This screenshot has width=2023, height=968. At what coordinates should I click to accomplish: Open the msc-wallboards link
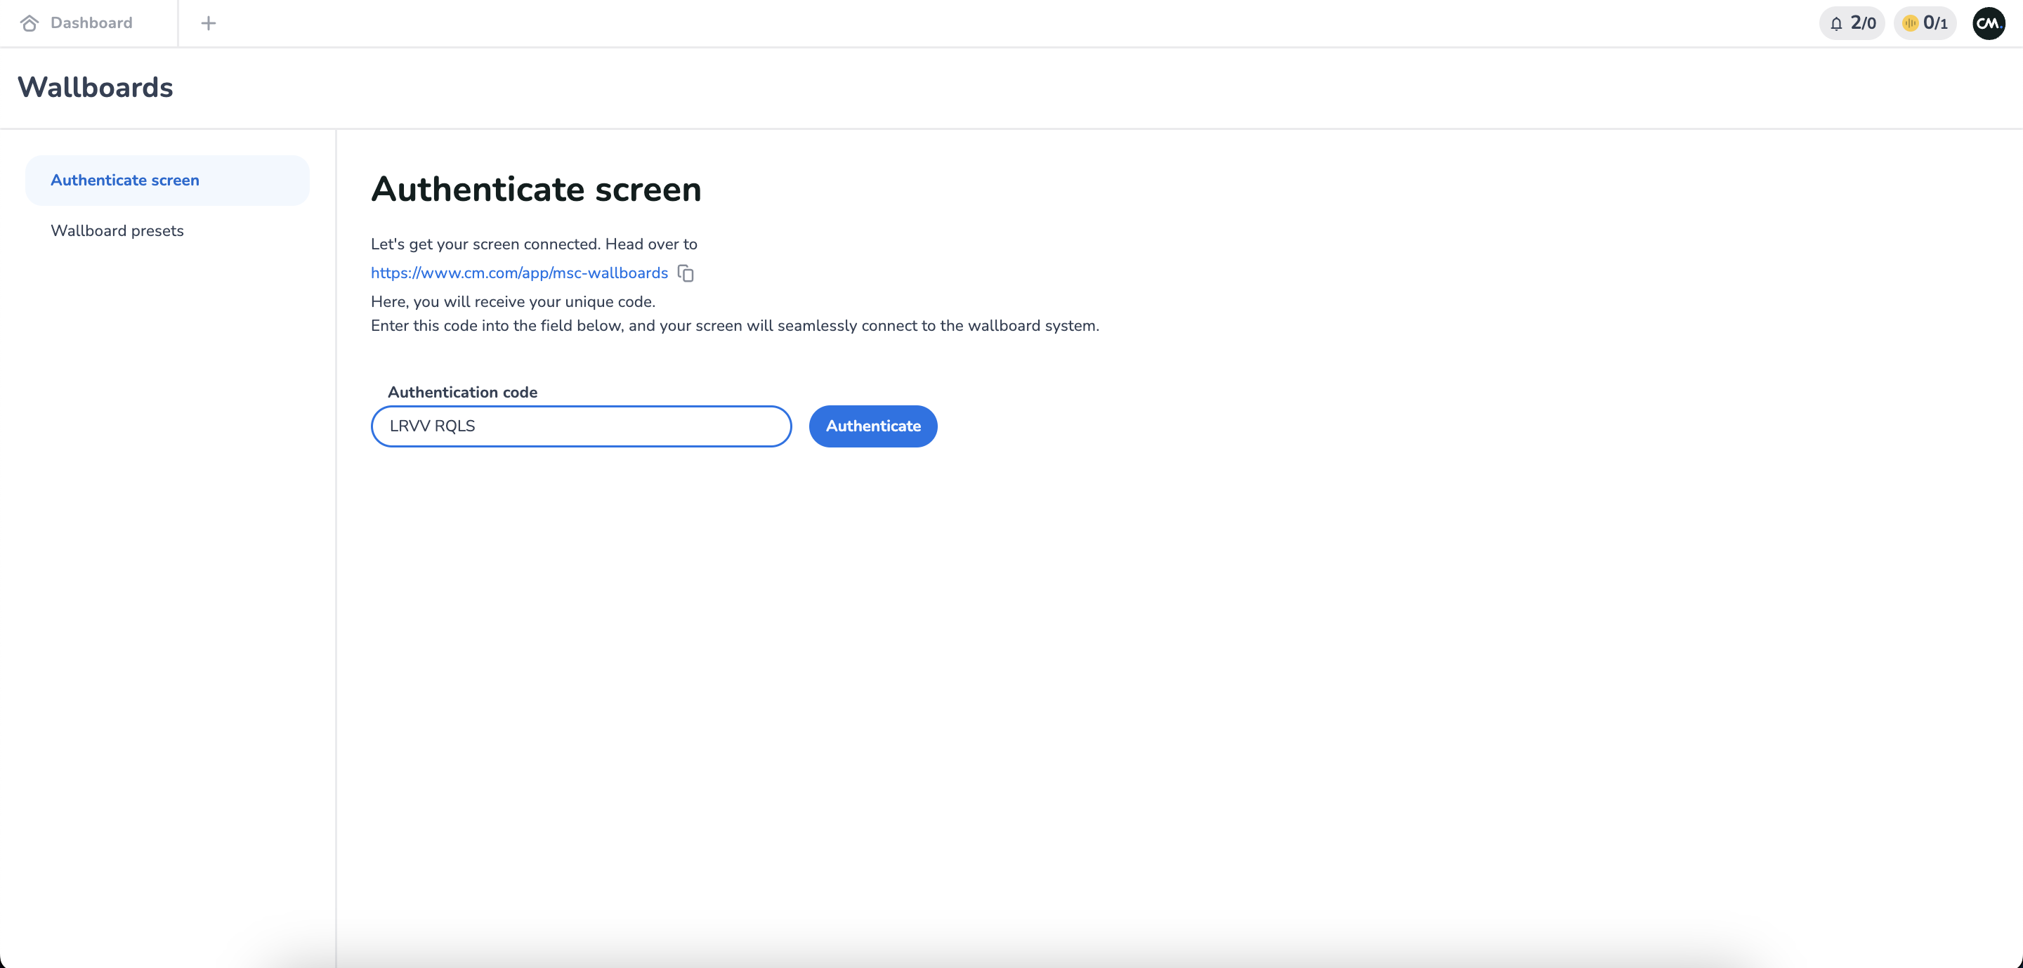coord(519,273)
